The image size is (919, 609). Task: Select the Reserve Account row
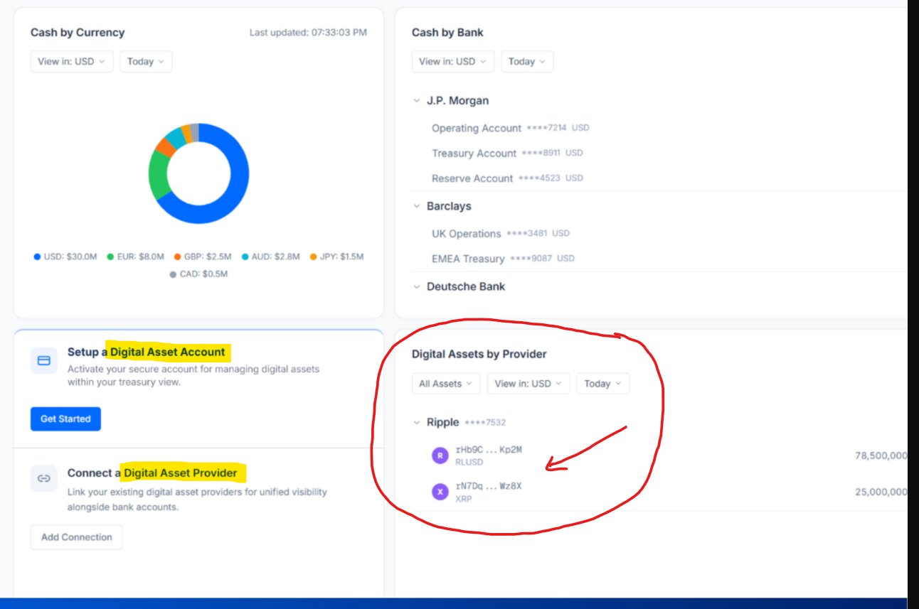point(472,179)
